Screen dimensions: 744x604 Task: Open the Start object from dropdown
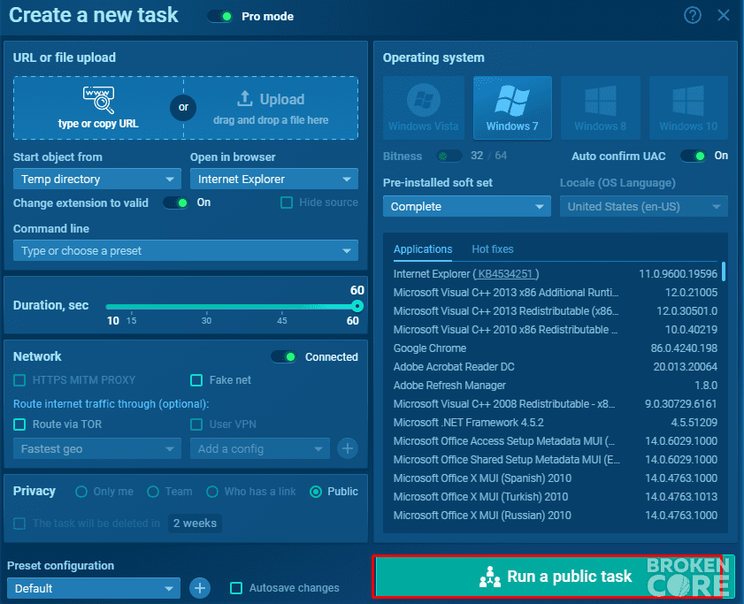[x=97, y=180]
